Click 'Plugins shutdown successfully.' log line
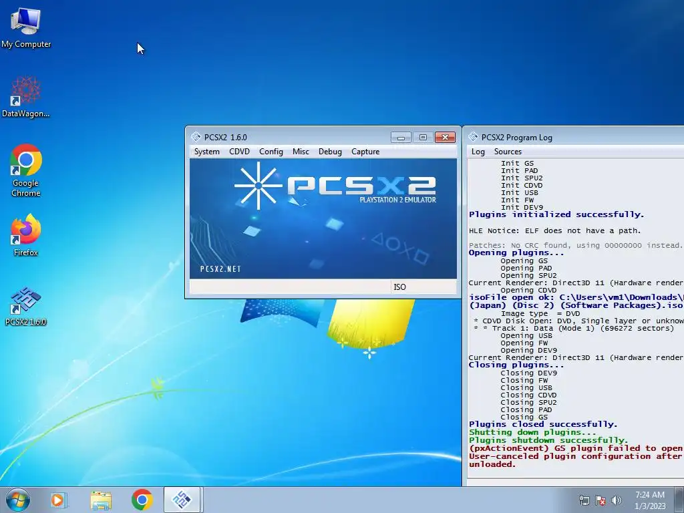The height and width of the screenshot is (513, 684). [x=548, y=440]
